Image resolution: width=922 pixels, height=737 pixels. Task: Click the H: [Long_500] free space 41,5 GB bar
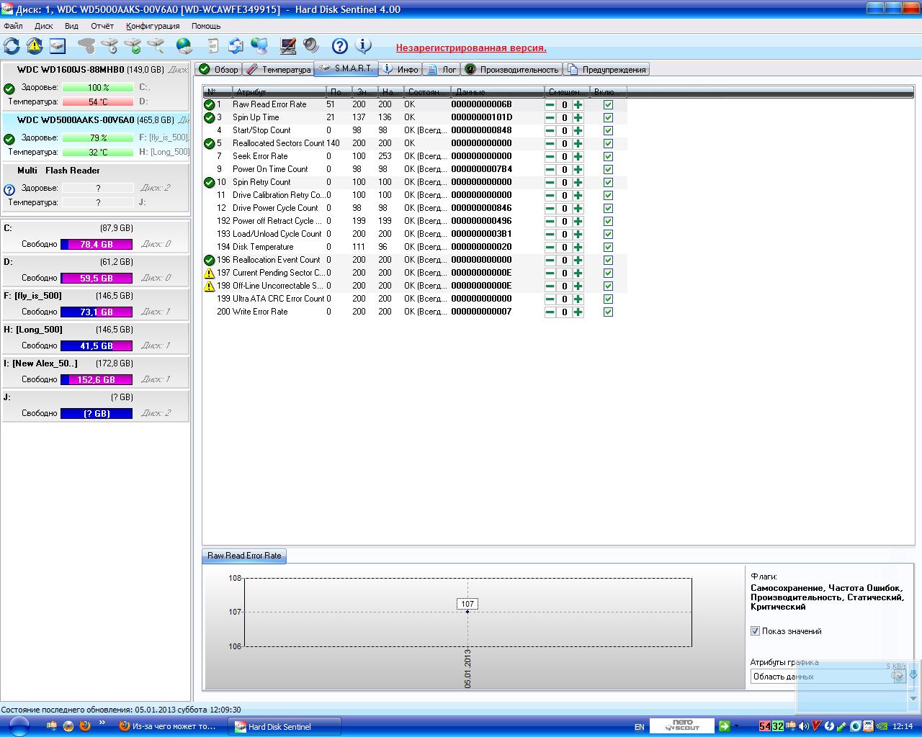pos(97,345)
